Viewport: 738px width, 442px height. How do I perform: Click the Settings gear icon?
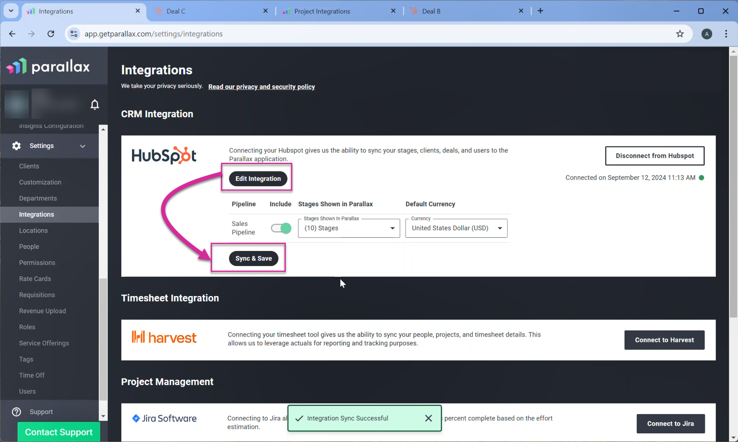(x=16, y=146)
